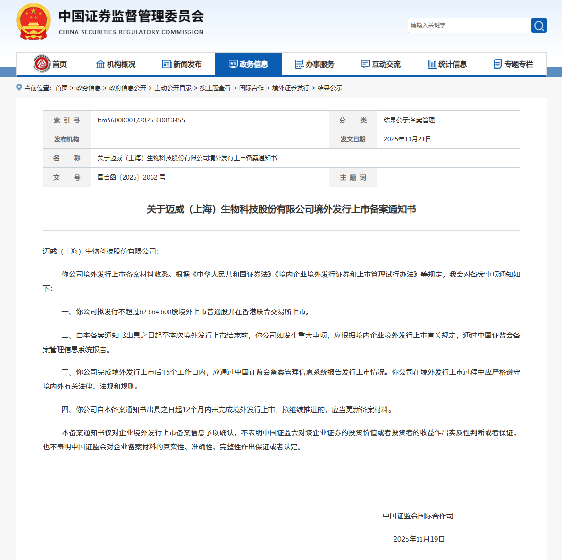562x560 pixels.
Task: Go to 政府信息公开 in the breadcrumb
Action: point(127,88)
